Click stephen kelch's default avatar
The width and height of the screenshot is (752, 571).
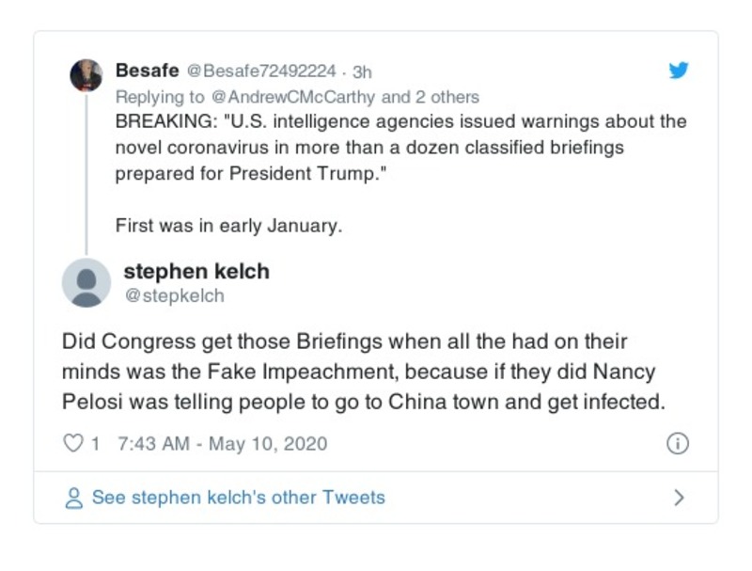86,282
